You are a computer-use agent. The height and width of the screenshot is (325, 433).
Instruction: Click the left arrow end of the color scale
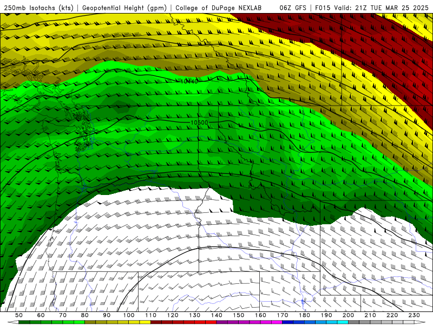click(x=13, y=322)
